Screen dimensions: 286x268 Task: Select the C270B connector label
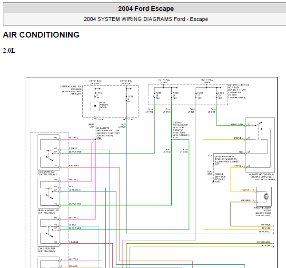99,120
